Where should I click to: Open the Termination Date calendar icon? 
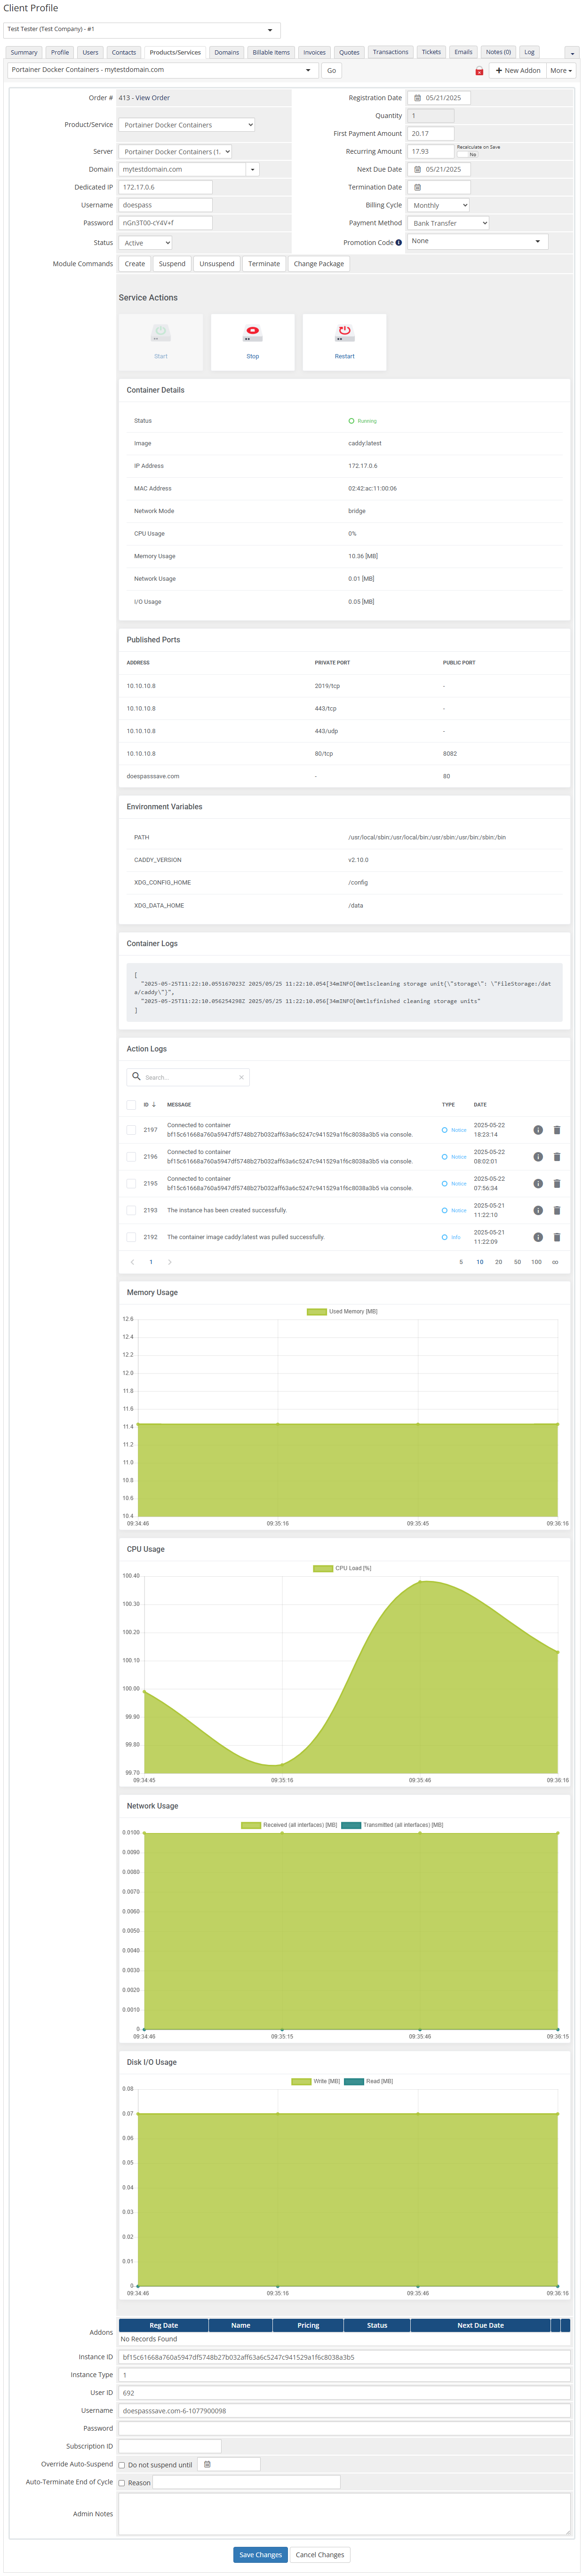point(417,187)
